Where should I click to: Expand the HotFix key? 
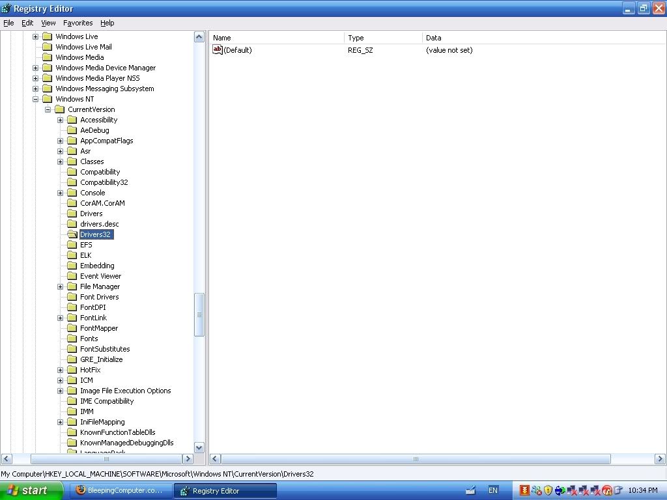61,370
